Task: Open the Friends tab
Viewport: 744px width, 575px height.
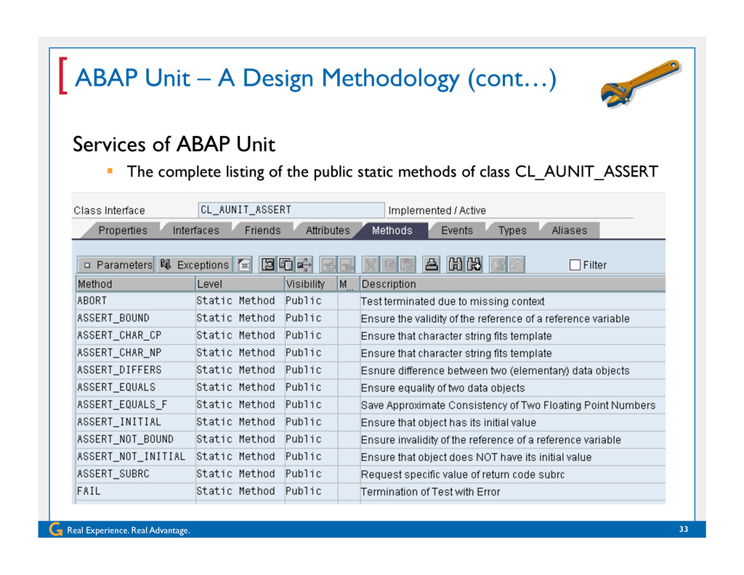Action: pos(262,230)
